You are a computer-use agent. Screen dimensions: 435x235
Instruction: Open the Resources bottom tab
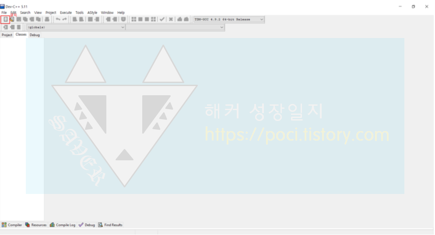pyautogui.click(x=36, y=225)
